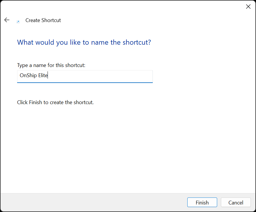Click the blue underline of name field
Screen dimensions: 256x212
(85, 82)
